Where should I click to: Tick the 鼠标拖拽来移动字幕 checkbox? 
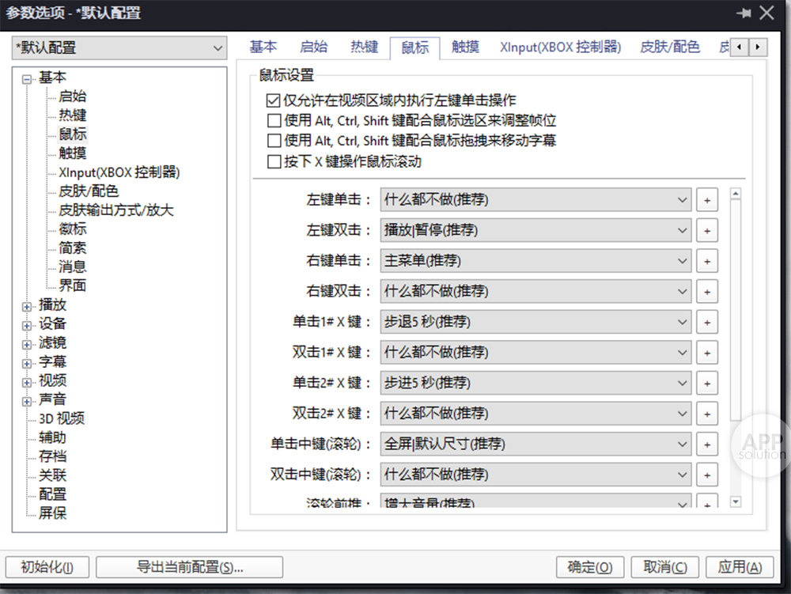click(x=274, y=141)
